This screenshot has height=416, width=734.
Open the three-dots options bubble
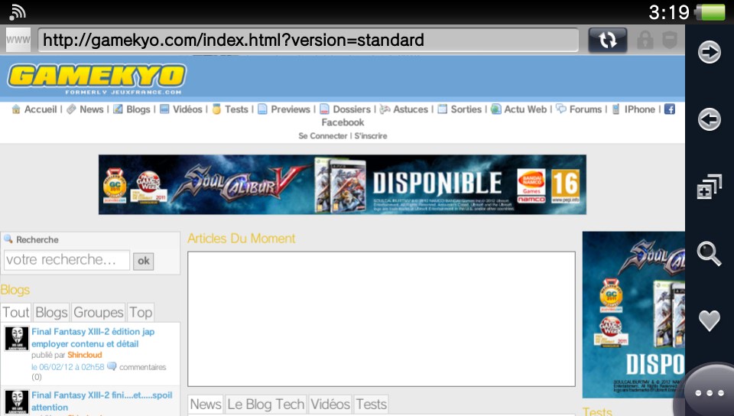pyautogui.click(x=710, y=393)
